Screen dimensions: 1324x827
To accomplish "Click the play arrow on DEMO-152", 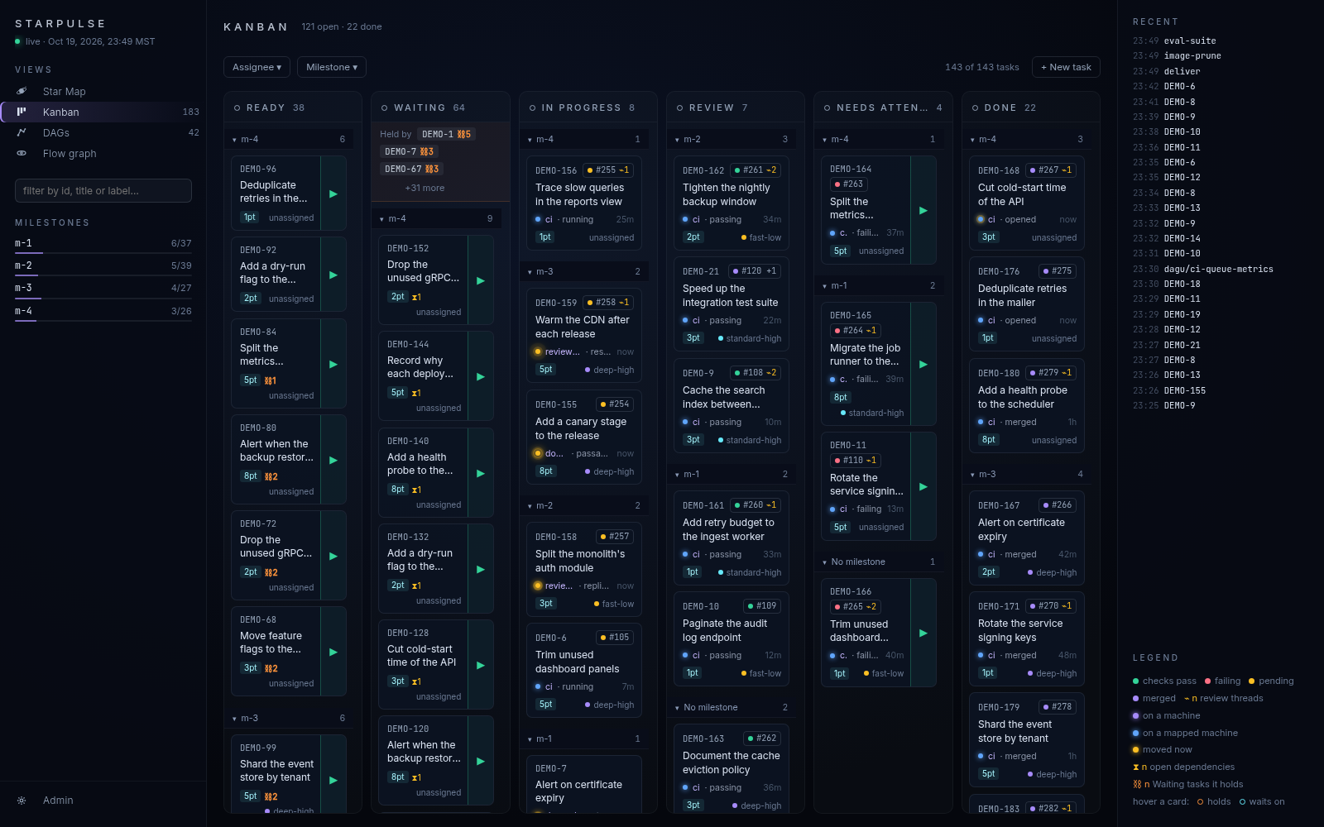I will [481, 280].
